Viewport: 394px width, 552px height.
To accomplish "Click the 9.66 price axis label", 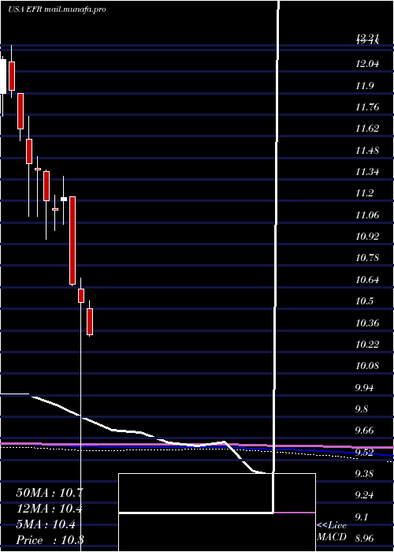I will [x=365, y=431].
